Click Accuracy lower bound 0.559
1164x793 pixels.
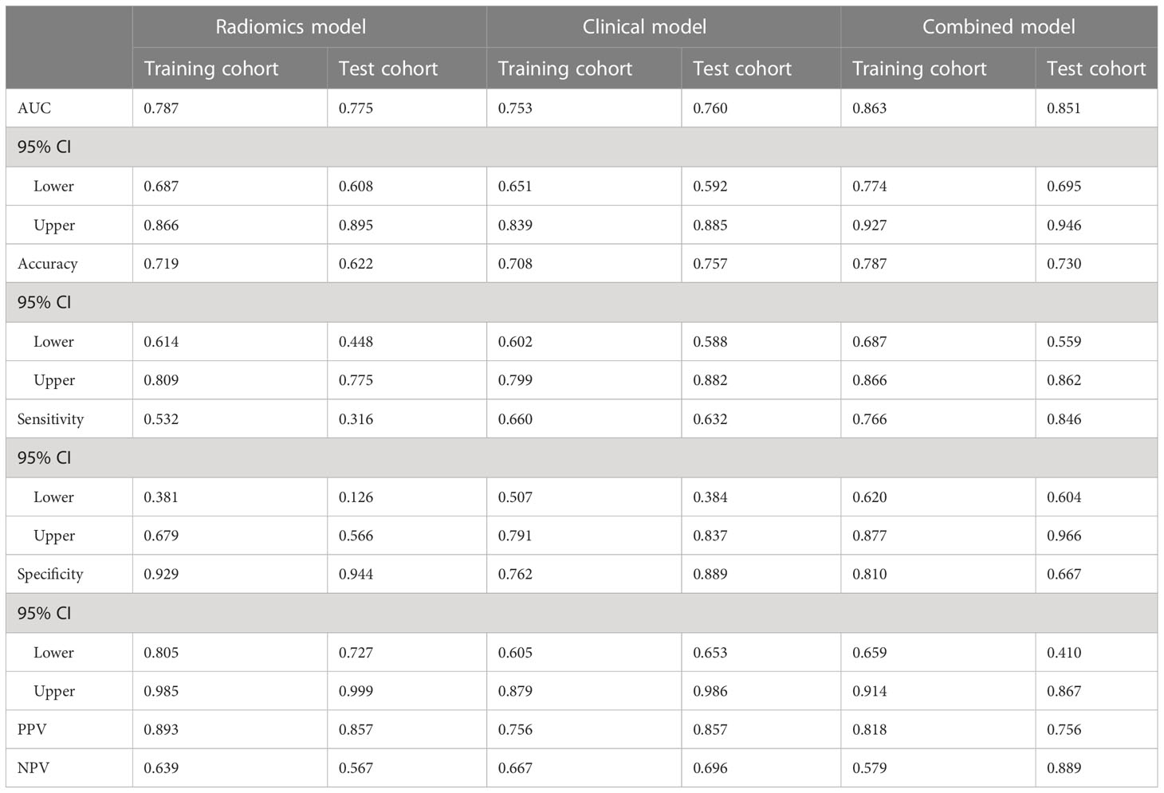click(1064, 342)
